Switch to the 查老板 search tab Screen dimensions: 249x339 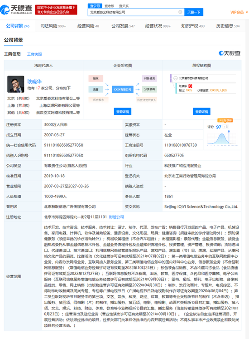109,6
